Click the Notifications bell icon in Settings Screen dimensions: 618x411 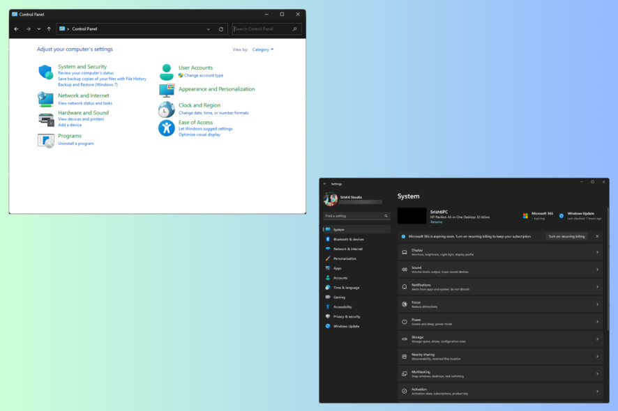click(x=405, y=287)
